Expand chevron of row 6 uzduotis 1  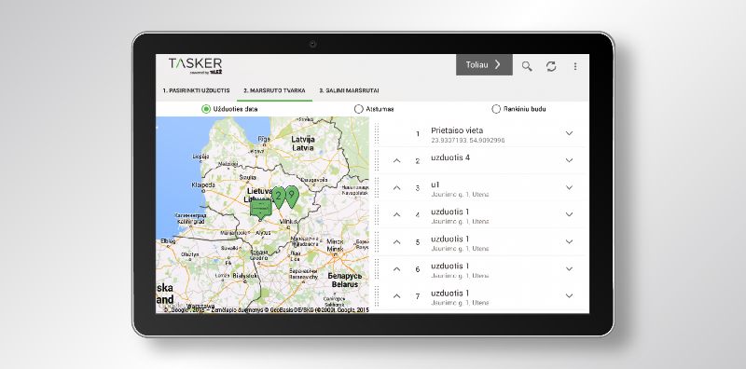click(569, 268)
